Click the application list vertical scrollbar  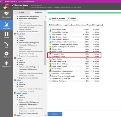click(45, 43)
